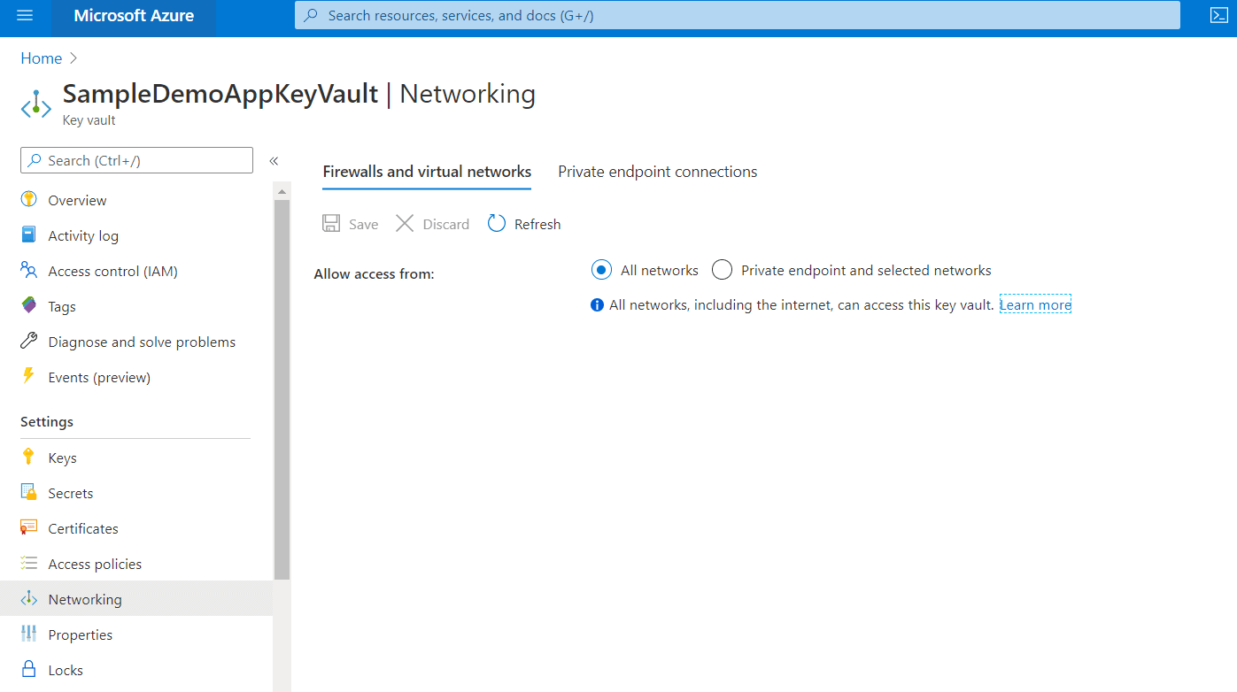Click magnifier icon in global search bar
Screen dimensions: 1237x692
pos(311,15)
